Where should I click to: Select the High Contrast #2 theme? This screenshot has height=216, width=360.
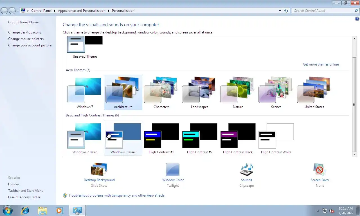pyautogui.click(x=199, y=138)
